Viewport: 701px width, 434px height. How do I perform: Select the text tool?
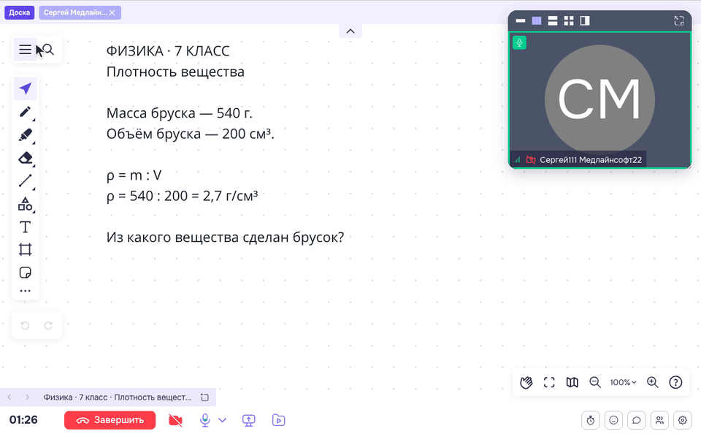26,227
